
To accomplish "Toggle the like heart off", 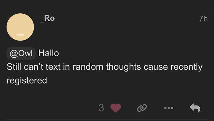I will [x=116, y=108].
